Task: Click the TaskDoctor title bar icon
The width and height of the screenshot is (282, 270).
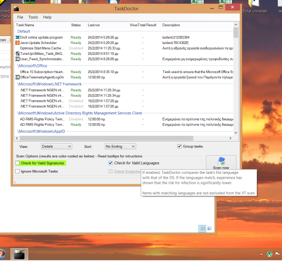Action: click(x=16, y=8)
